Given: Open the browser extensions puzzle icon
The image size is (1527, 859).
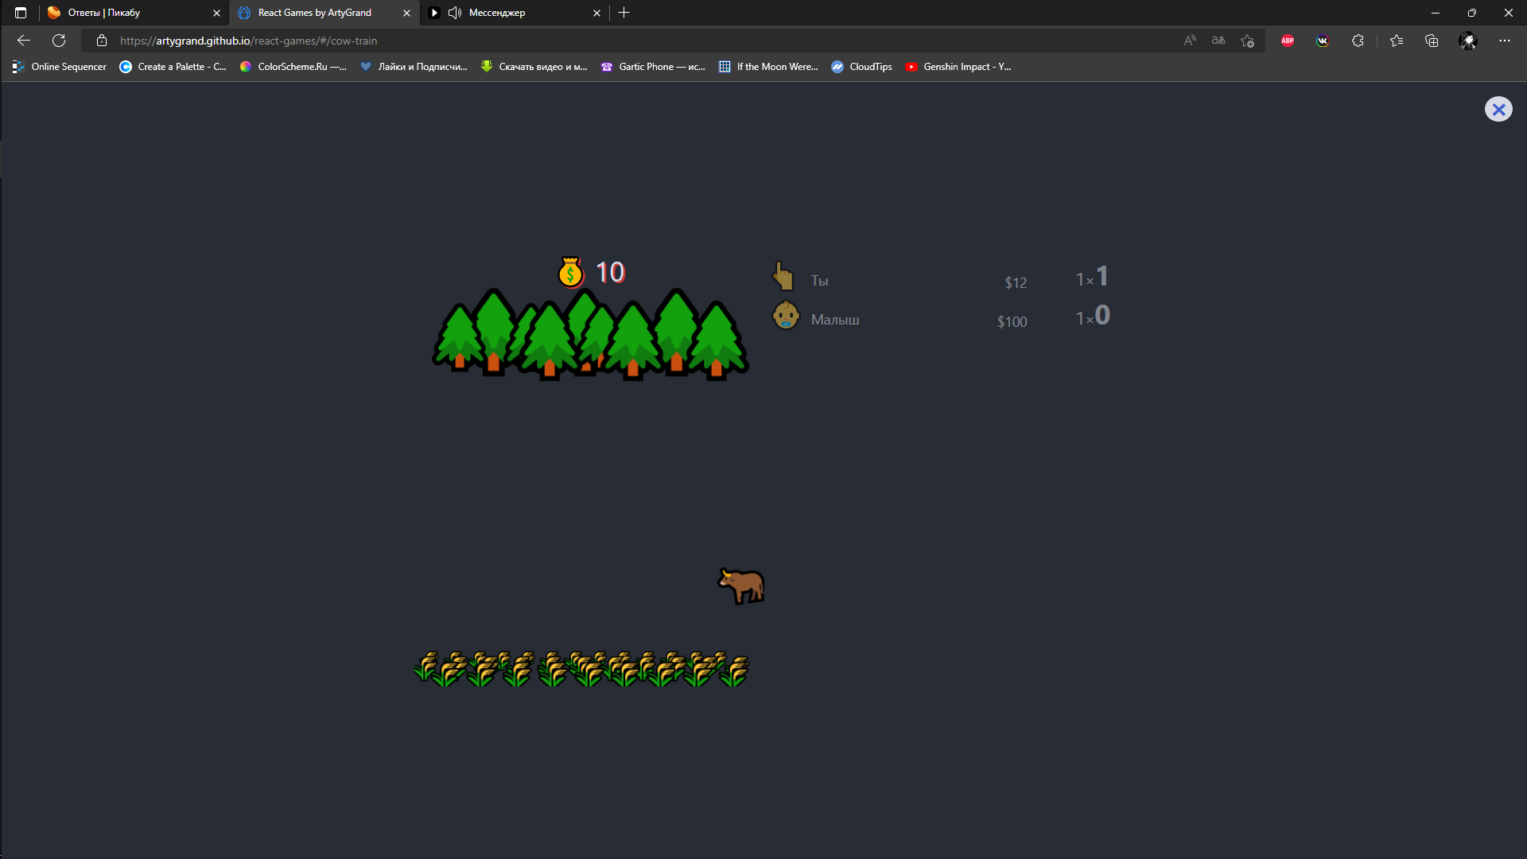Looking at the screenshot, I should tap(1358, 41).
